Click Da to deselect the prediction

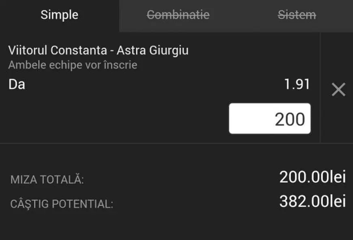(16, 84)
